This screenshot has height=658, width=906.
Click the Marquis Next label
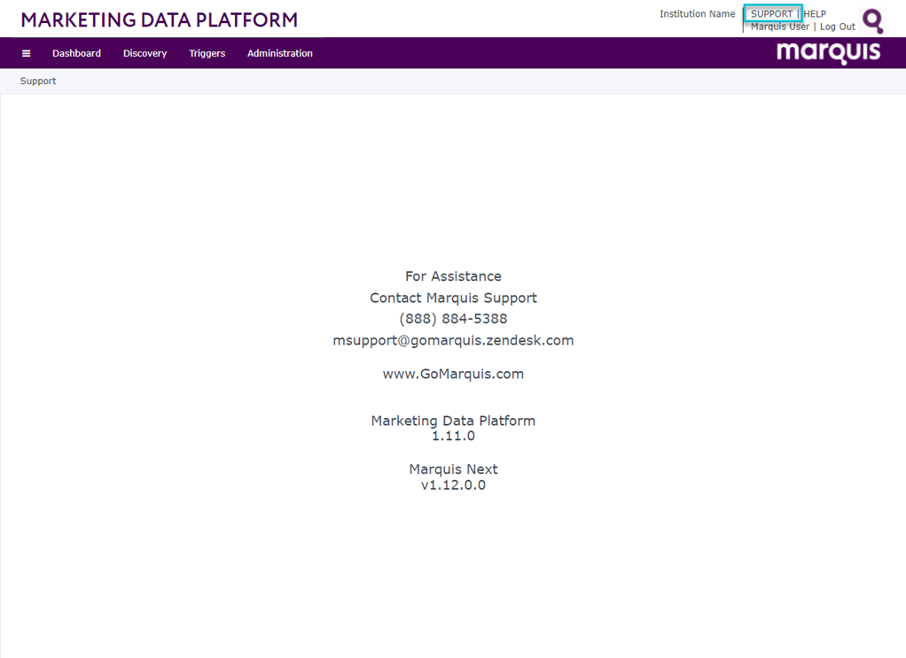pyautogui.click(x=453, y=469)
